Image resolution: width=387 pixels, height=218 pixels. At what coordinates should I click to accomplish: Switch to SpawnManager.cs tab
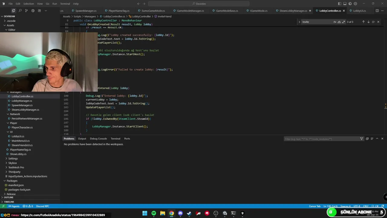[x=86, y=11]
